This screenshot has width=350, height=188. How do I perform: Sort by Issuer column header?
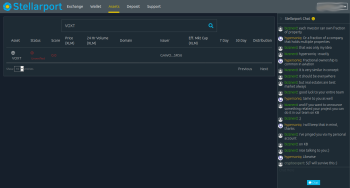point(164,40)
